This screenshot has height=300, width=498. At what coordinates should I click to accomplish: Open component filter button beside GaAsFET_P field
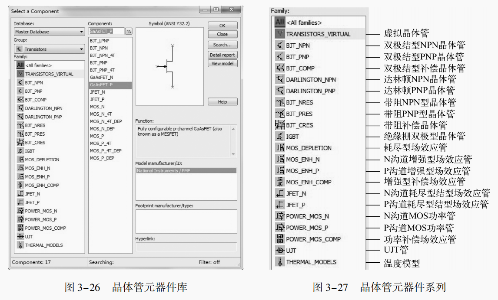coord(129,31)
